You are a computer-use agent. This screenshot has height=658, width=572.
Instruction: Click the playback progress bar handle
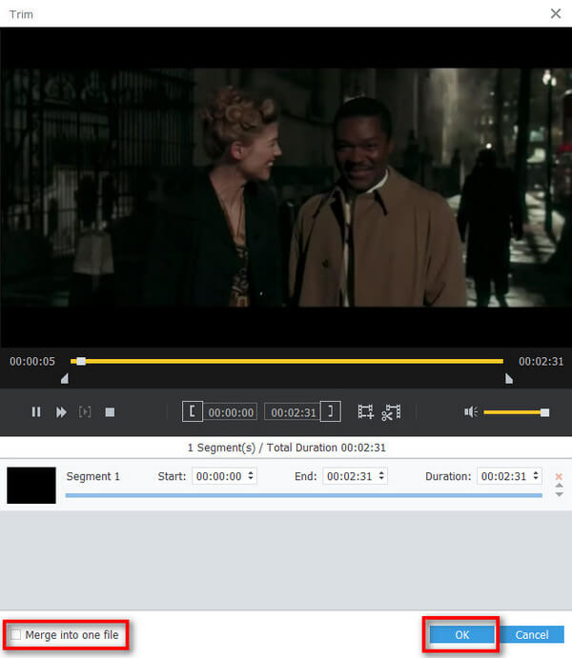point(81,361)
